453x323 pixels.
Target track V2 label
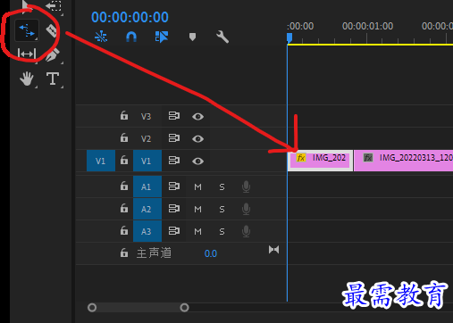146,138
